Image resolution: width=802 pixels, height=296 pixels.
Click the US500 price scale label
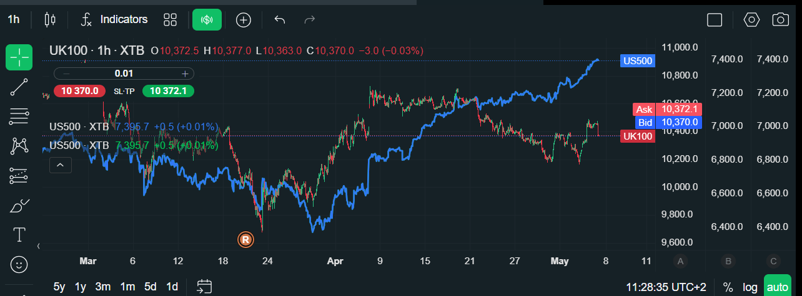(x=638, y=60)
